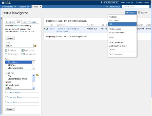Collapse the left search panel arrow

tap(1, 19)
